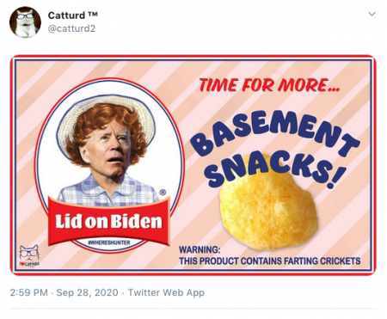
Task: Click the oval portrait logo in the image
Action: [109, 165]
